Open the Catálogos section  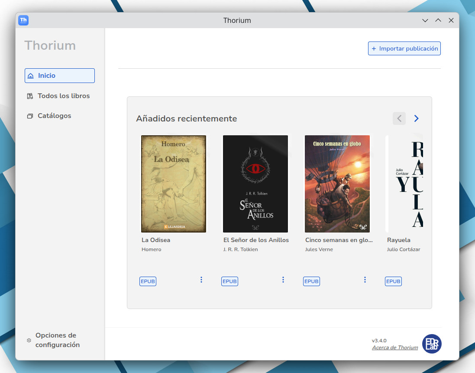[x=49, y=116]
